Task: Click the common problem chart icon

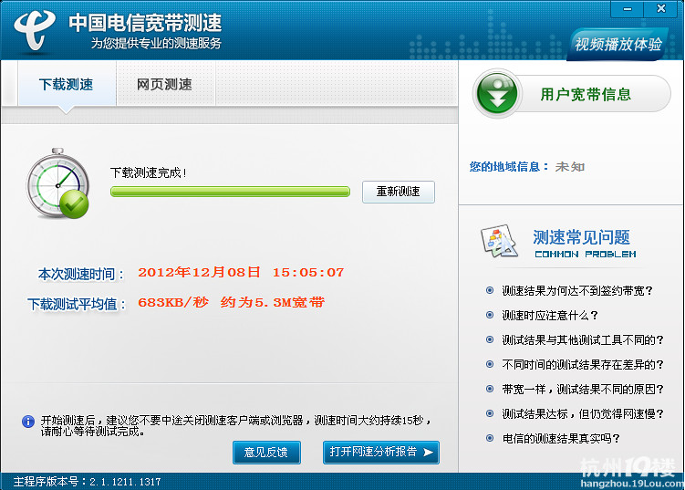Action: point(499,241)
